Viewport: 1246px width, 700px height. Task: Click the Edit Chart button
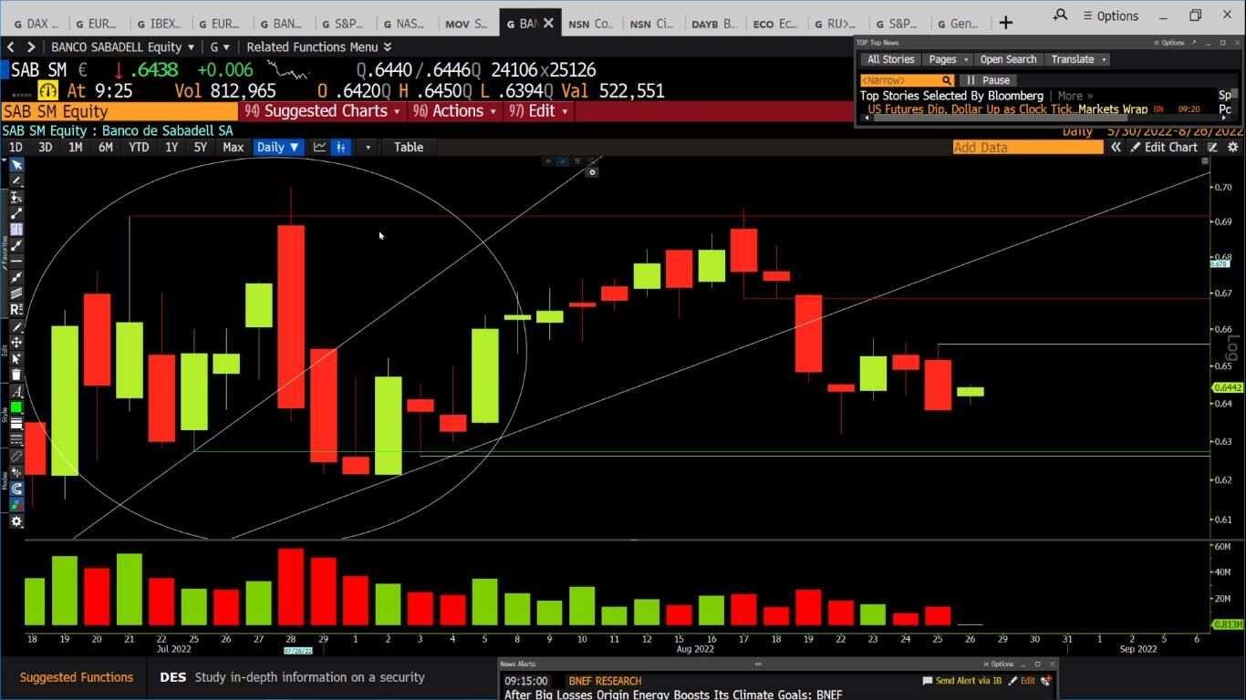click(x=1164, y=147)
